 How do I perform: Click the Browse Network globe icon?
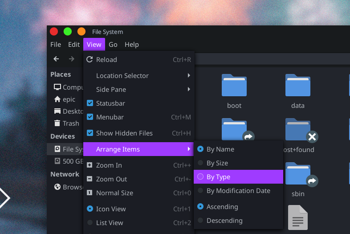tap(57, 187)
